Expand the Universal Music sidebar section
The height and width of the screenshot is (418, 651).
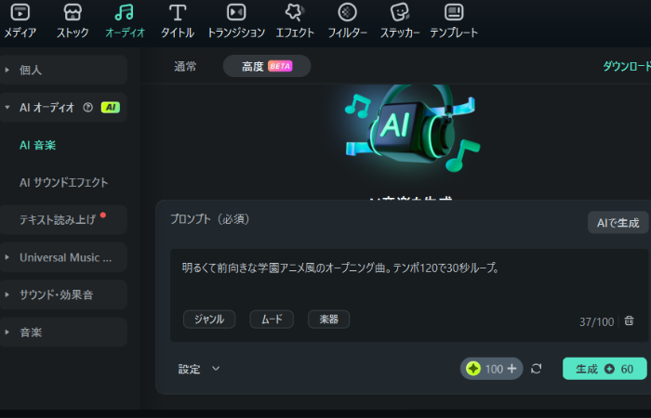pyautogui.click(x=63, y=257)
